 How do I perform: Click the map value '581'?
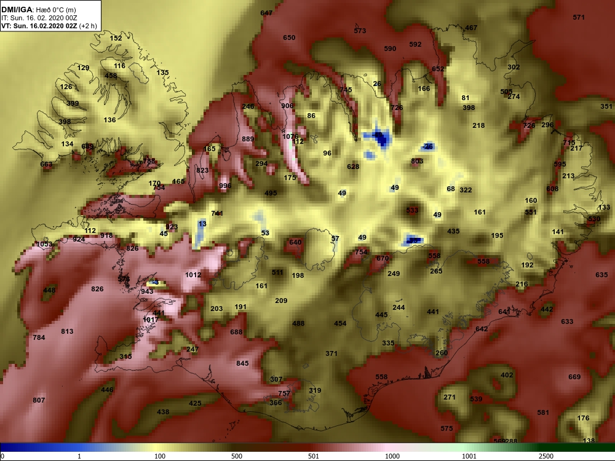point(543,412)
